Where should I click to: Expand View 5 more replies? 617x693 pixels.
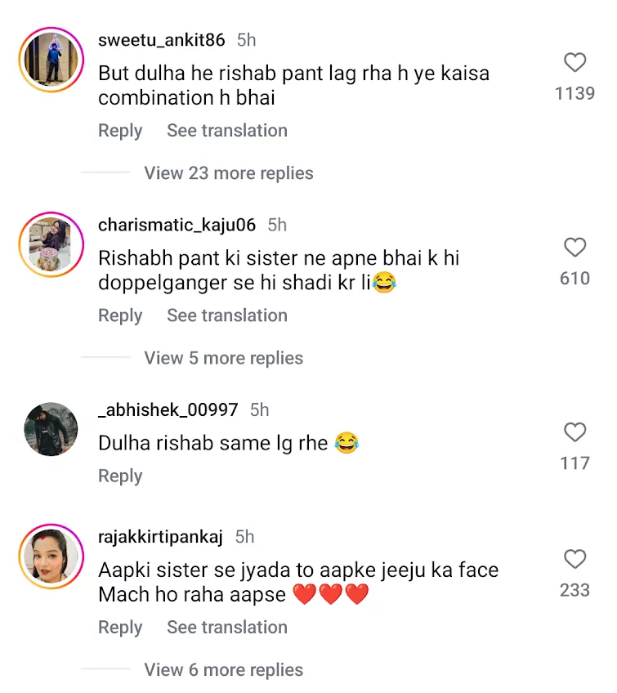(223, 358)
